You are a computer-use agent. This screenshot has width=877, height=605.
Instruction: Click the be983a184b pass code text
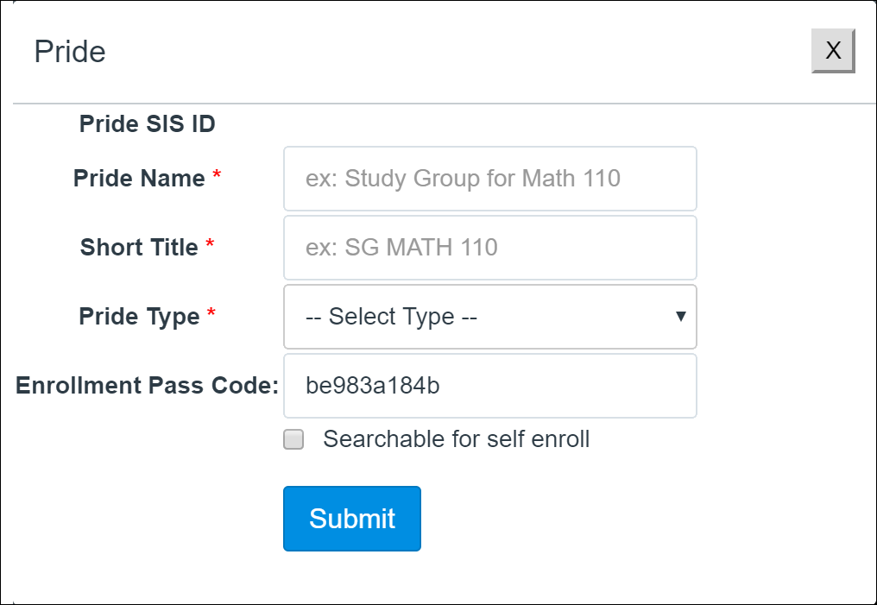tap(373, 385)
